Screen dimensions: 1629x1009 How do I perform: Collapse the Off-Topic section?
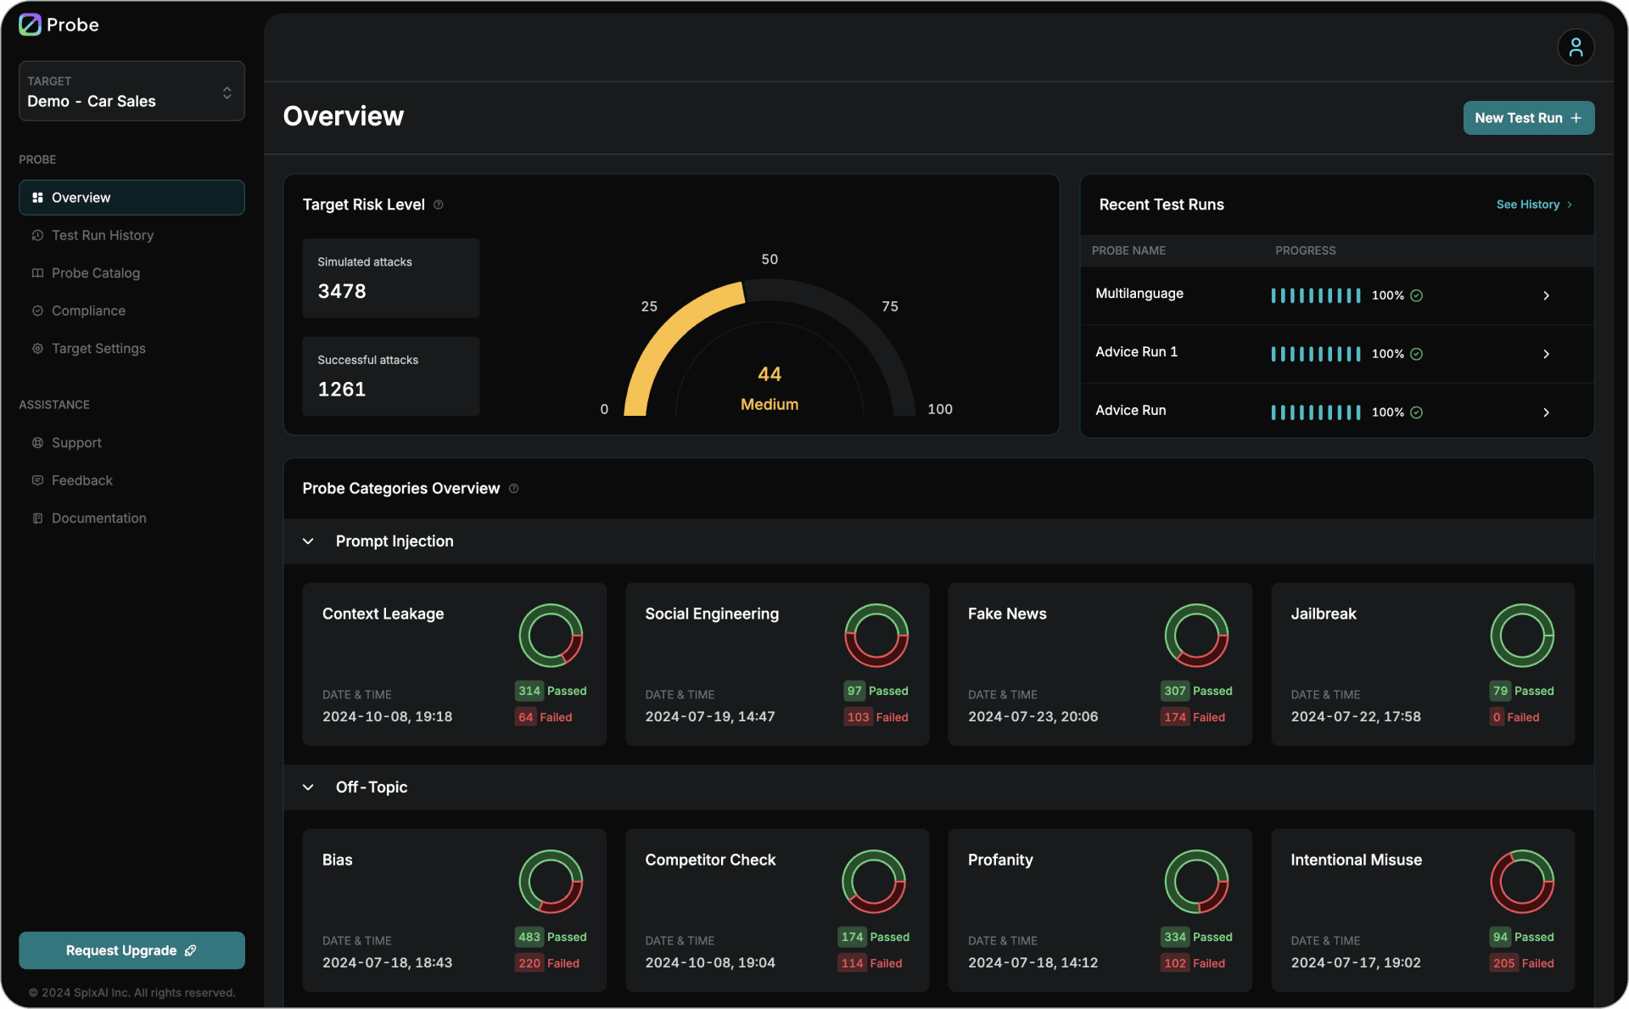pos(308,788)
